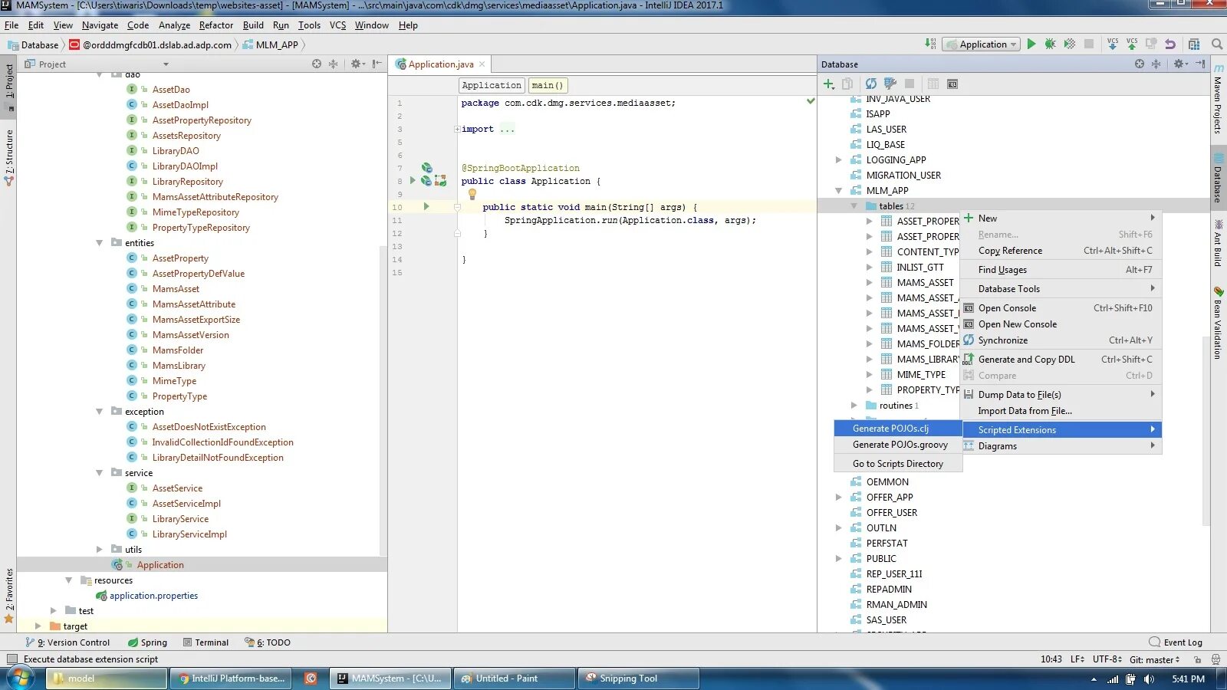
Task: Open database console icon in Database toolbar
Action: pyautogui.click(x=952, y=84)
